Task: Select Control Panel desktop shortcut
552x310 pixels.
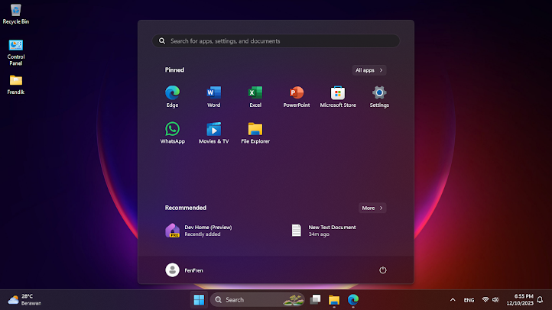Action: (16, 53)
